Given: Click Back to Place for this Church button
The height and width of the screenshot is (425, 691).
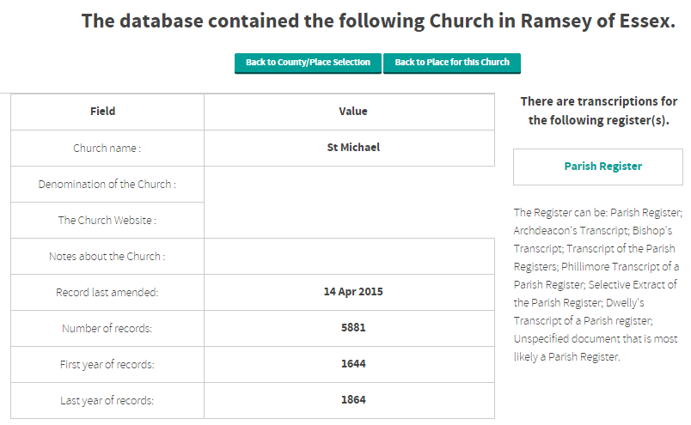Looking at the screenshot, I should click(x=452, y=63).
